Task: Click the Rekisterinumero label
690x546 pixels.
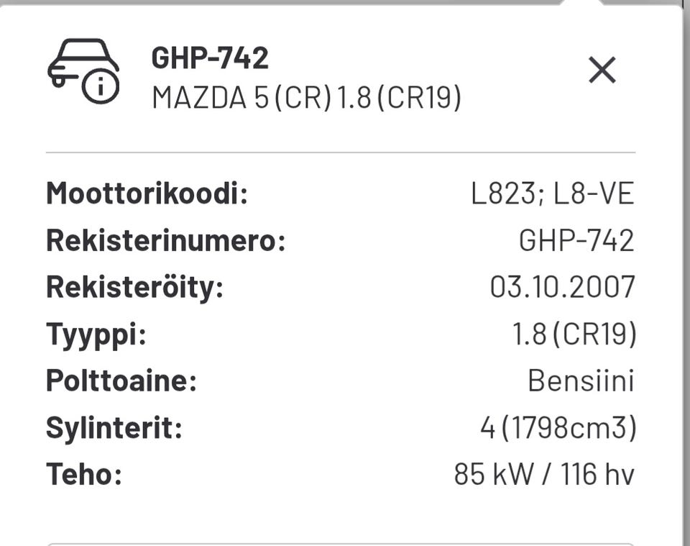Action: pos(166,240)
